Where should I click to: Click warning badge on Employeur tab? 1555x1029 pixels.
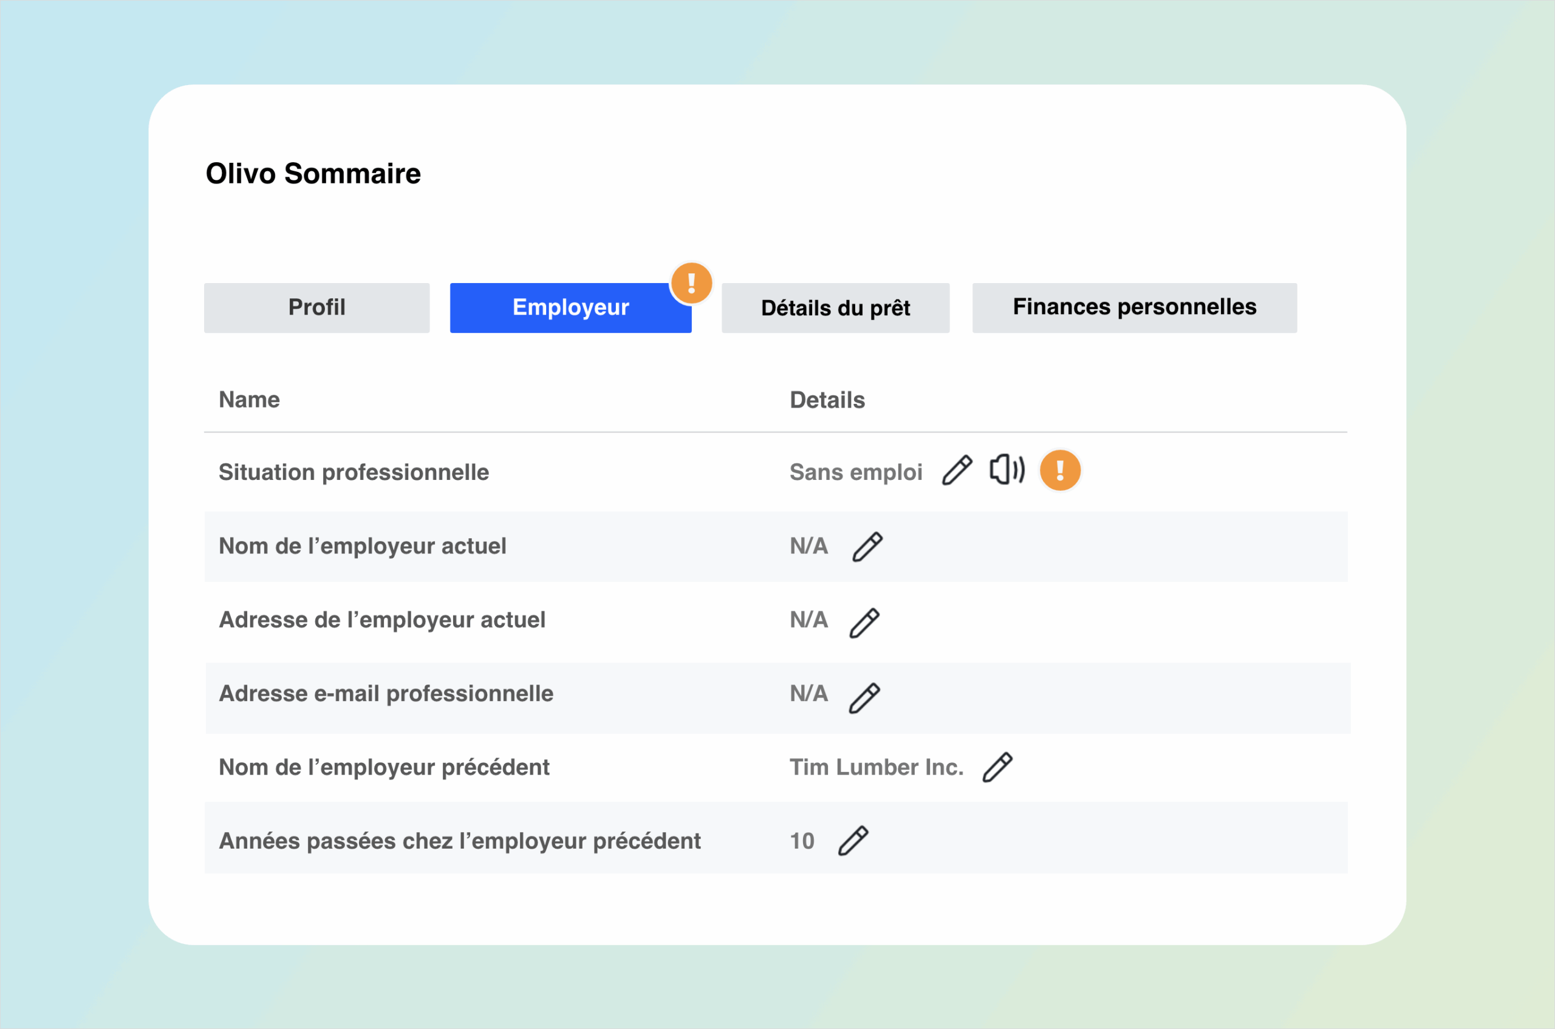click(691, 284)
